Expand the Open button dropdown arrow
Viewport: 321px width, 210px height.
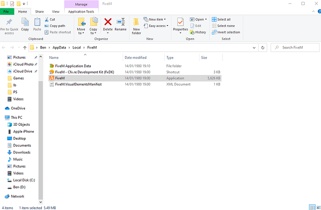coord(206,20)
